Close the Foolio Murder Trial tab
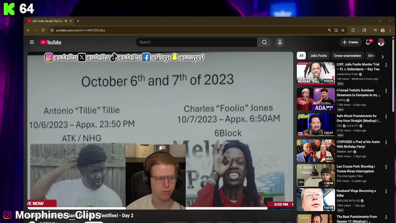 [71, 21]
